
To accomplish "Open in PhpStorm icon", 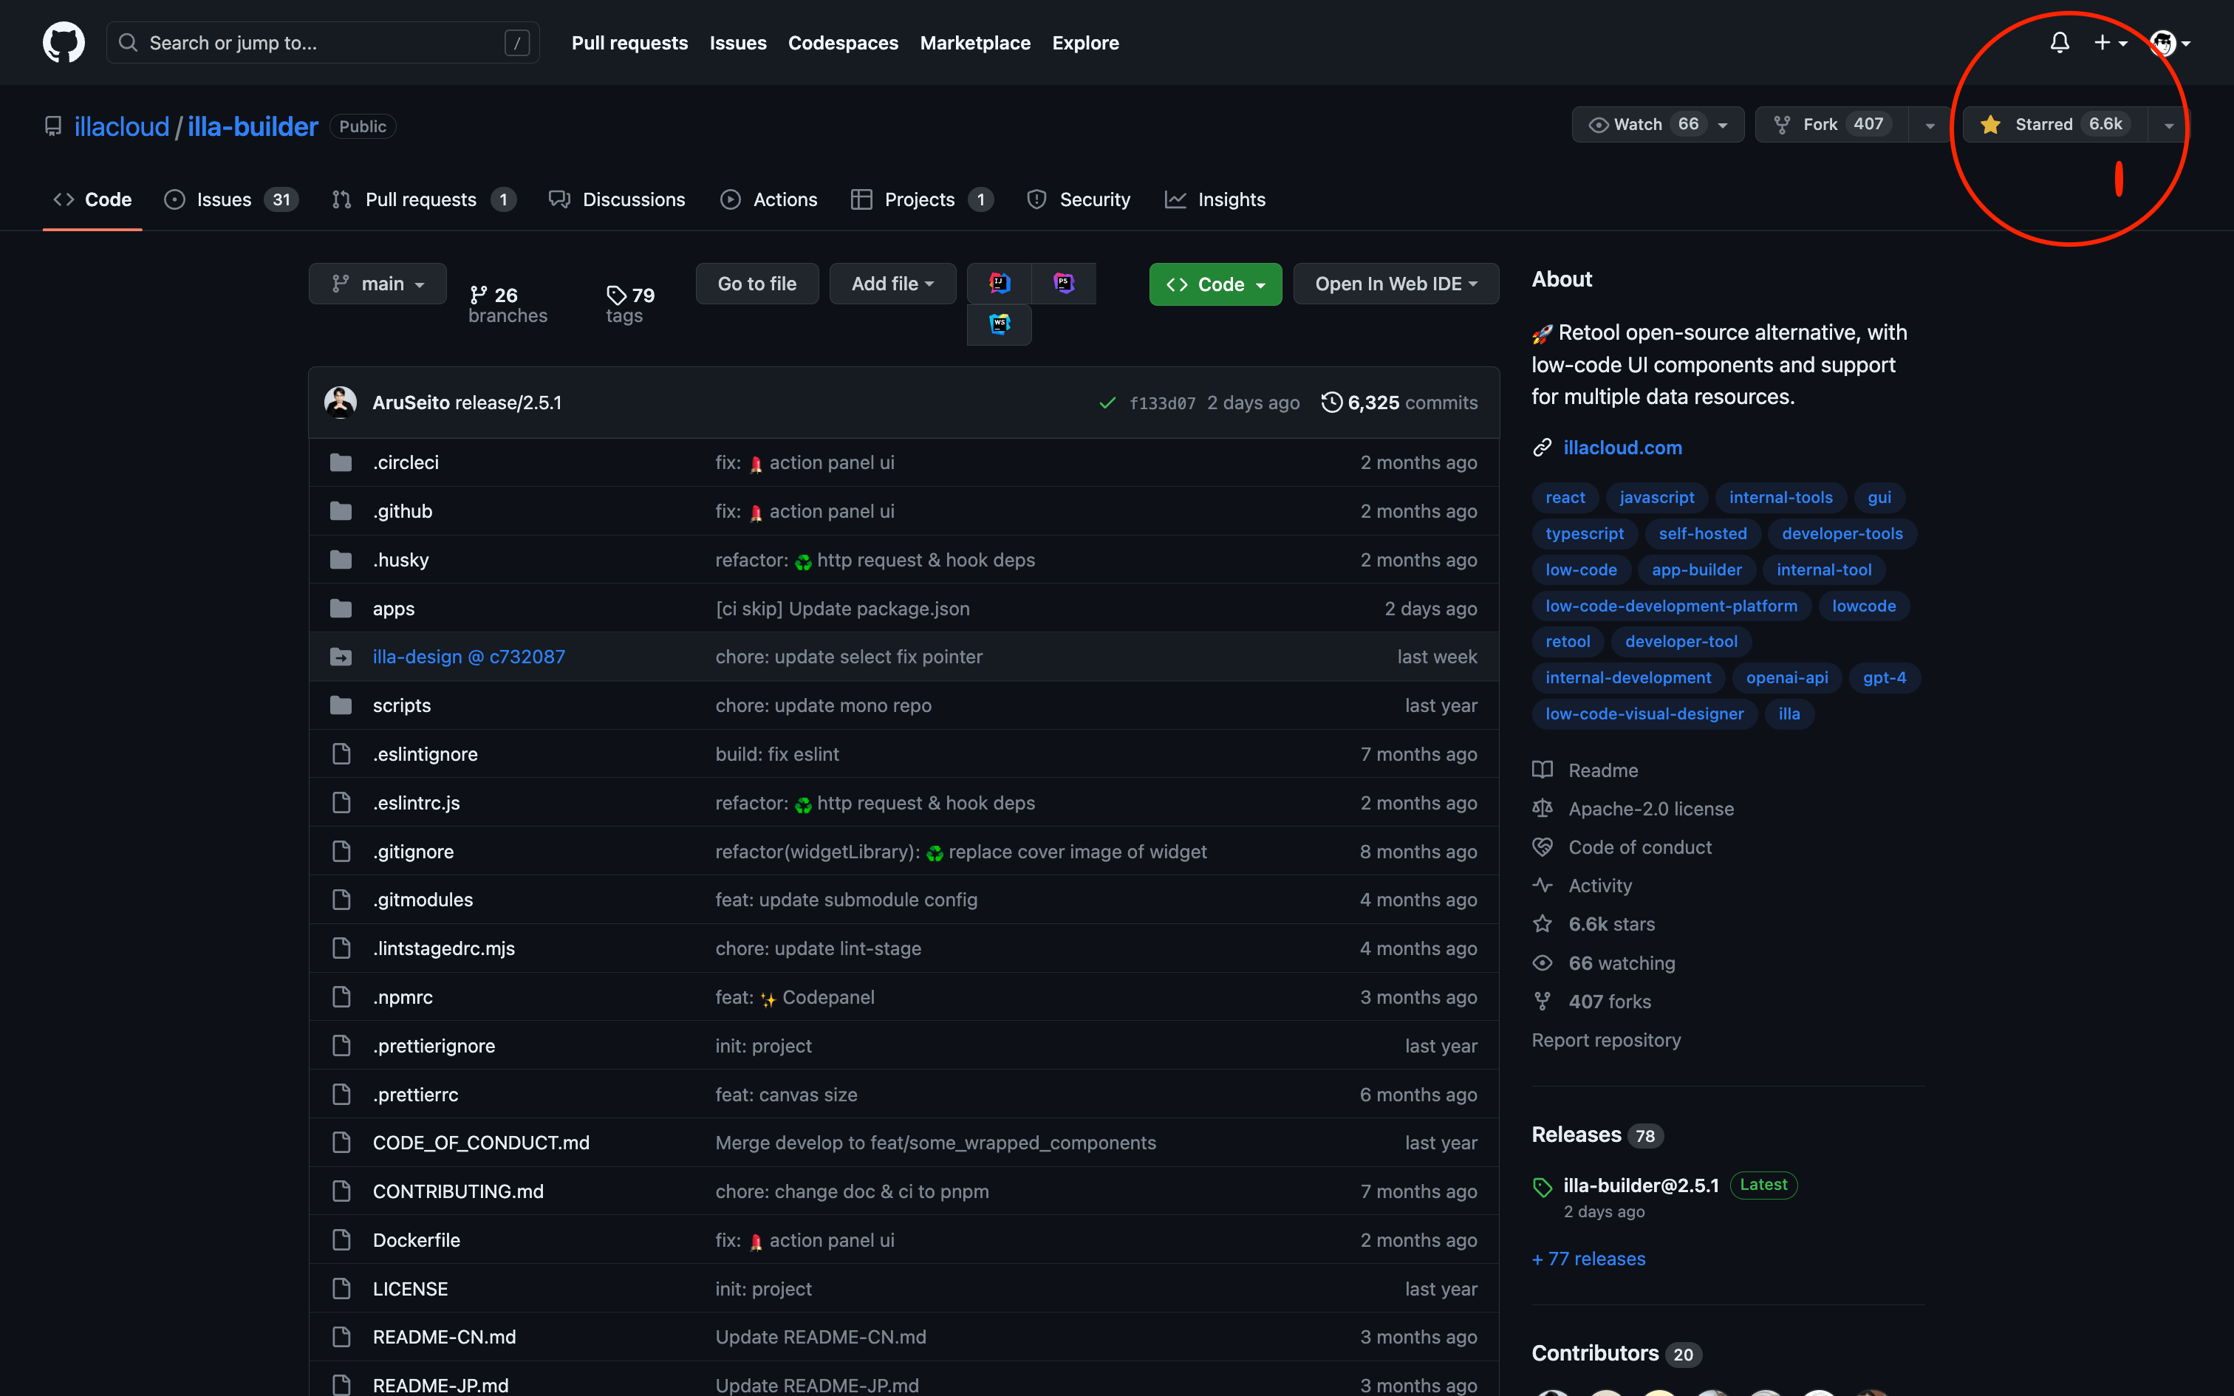I will [1064, 284].
